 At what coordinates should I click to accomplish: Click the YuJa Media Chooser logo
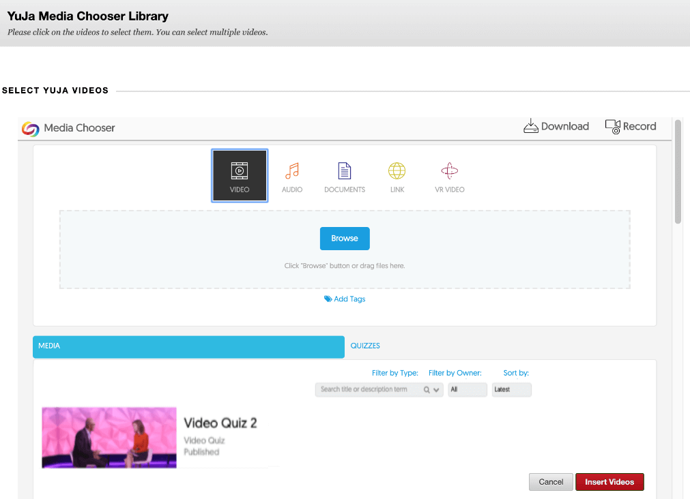pyautogui.click(x=30, y=128)
